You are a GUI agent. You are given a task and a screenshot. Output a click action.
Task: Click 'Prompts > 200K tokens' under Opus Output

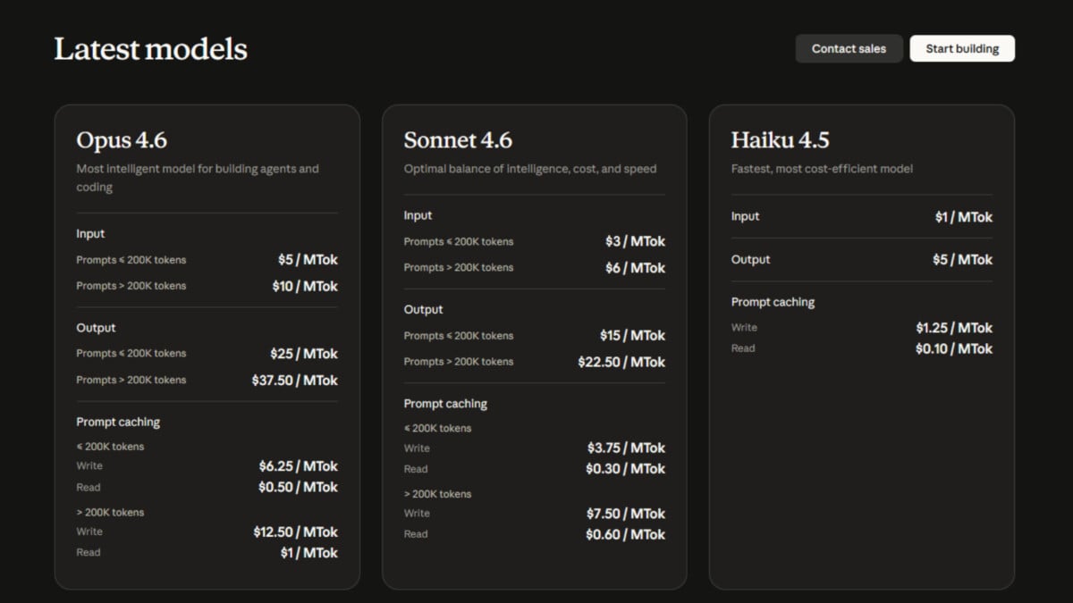pyautogui.click(x=131, y=380)
